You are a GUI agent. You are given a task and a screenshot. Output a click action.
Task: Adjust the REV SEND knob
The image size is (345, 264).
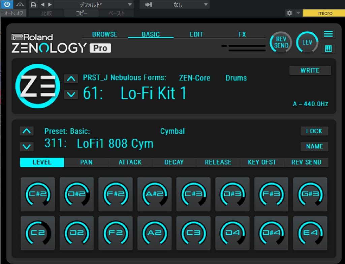(281, 43)
